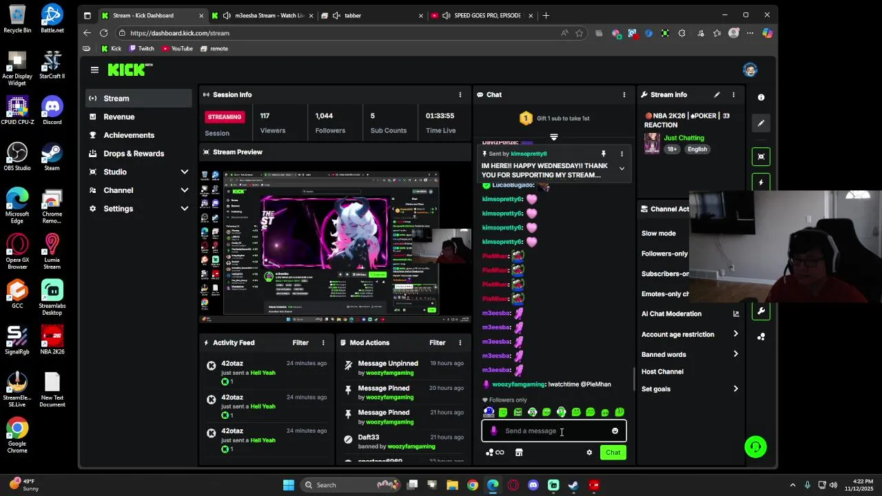Viewport: 882px width, 496px height.
Task: Click the Send a message input field
Action: (x=554, y=431)
